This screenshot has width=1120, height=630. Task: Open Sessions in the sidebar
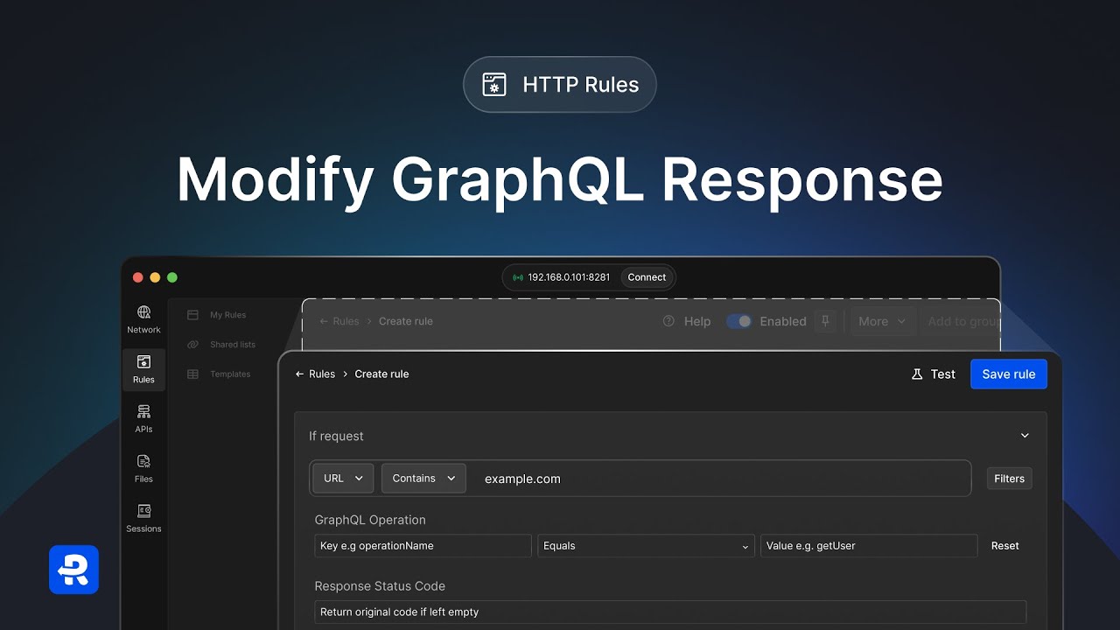click(x=143, y=518)
